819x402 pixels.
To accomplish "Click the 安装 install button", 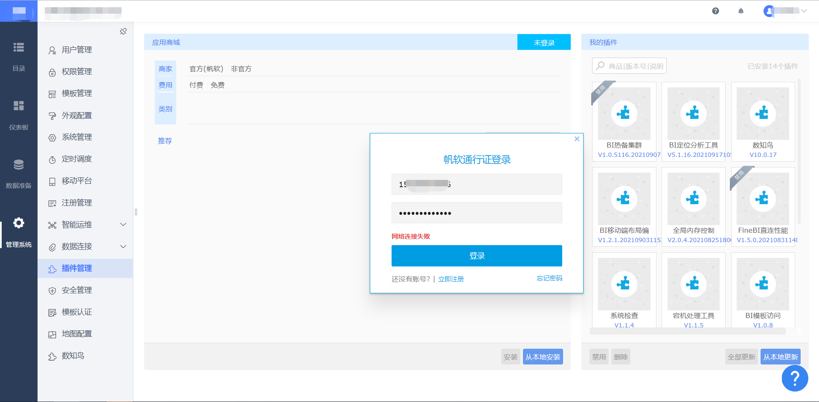I will [x=510, y=357].
